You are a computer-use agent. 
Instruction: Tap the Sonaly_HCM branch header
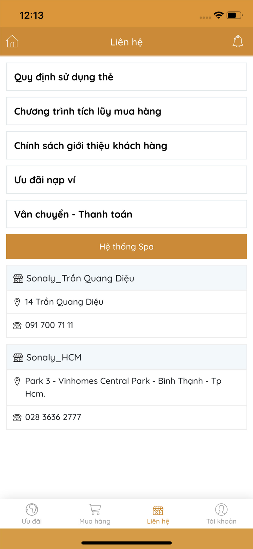(127, 357)
